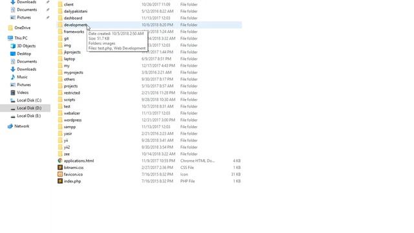Image resolution: width=414 pixels, height=233 pixels.
Task: Click the jkprojects folder icon
Action: [60, 52]
